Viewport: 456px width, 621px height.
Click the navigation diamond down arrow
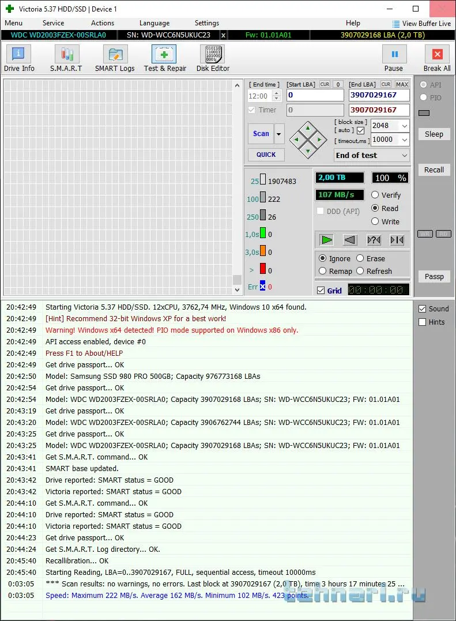308,151
